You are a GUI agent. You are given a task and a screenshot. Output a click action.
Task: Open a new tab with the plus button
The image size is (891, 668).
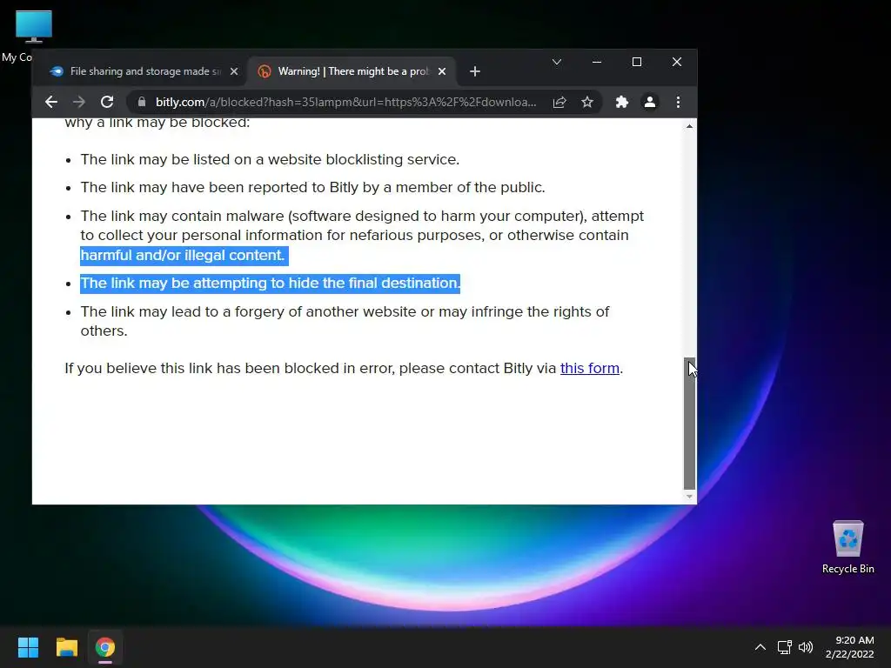pos(475,71)
